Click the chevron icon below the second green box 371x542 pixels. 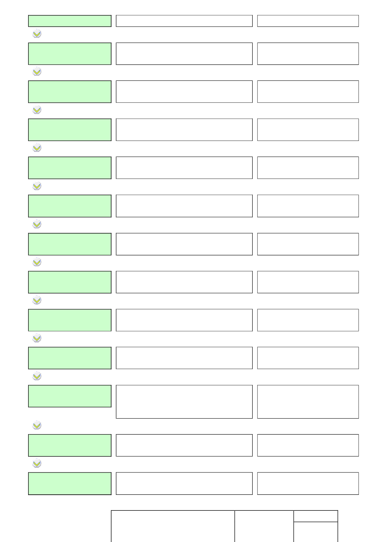pyautogui.click(x=37, y=72)
